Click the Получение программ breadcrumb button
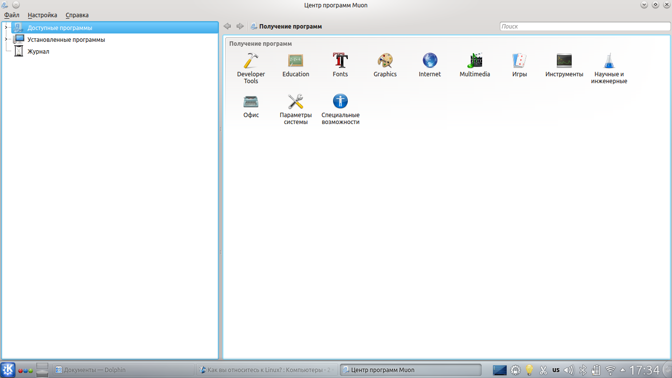The width and height of the screenshot is (672, 378). point(286,27)
